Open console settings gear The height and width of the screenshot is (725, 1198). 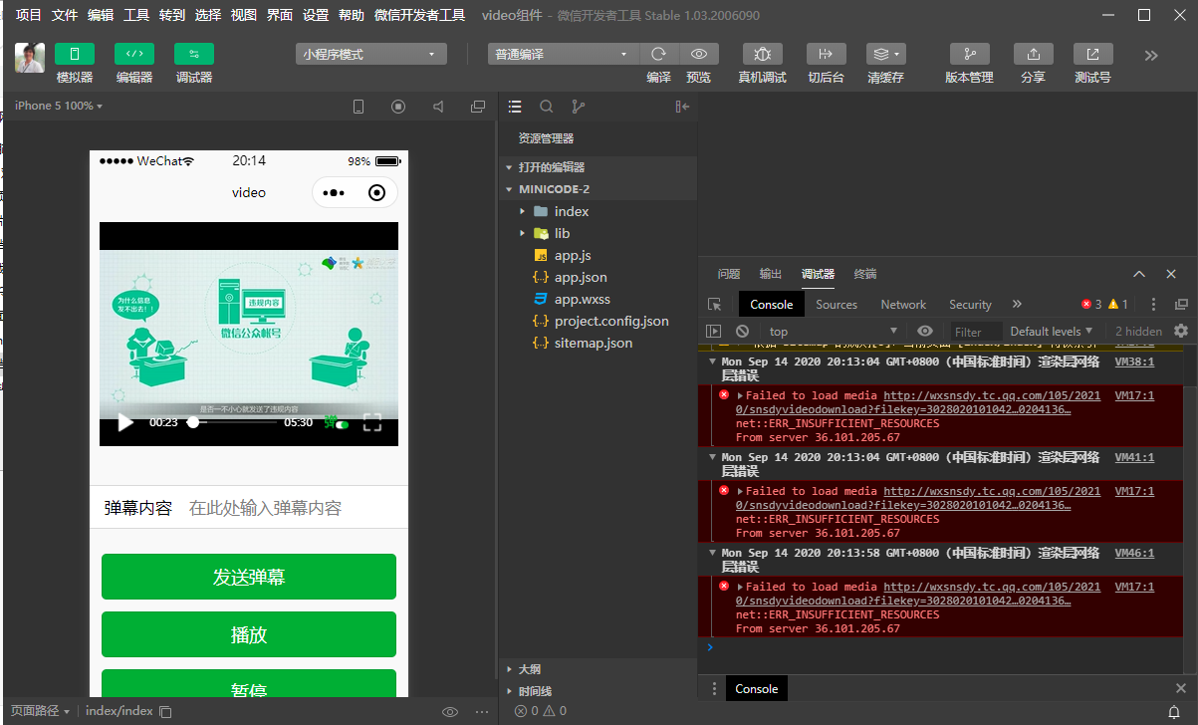tap(1181, 332)
